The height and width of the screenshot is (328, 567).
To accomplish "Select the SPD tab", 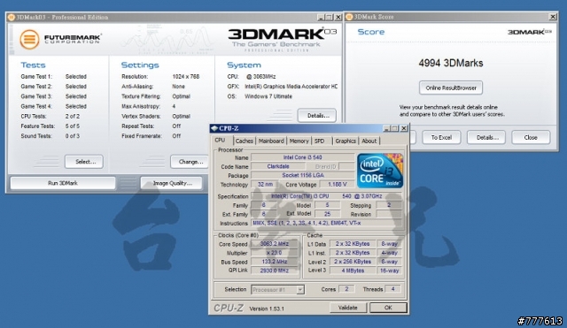I will (x=320, y=141).
